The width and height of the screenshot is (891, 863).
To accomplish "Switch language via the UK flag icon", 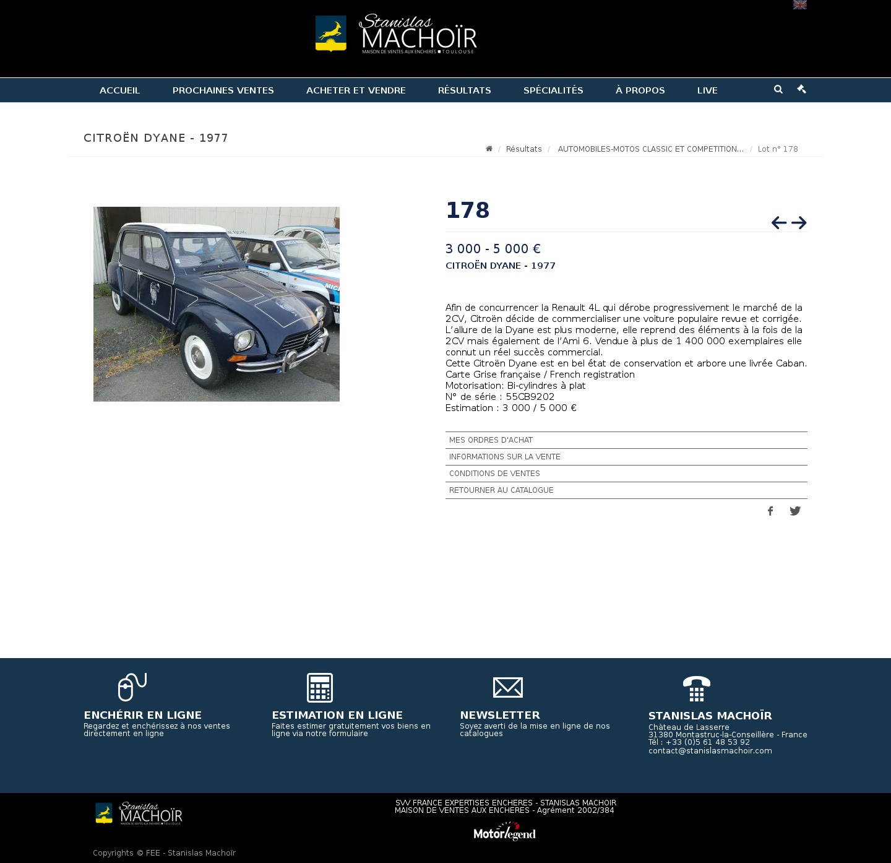I will 800,5.
